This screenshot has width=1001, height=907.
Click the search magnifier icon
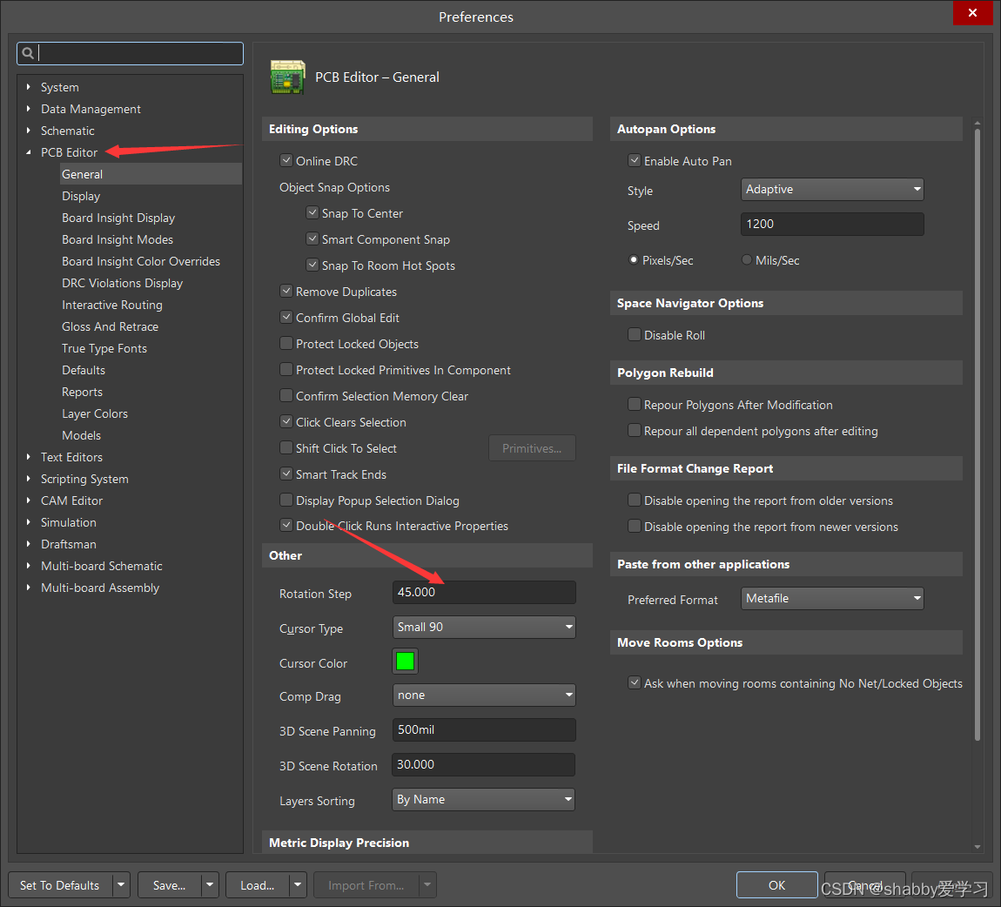pos(28,53)
